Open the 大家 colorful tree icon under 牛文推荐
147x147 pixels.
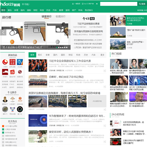pos(12,99)
